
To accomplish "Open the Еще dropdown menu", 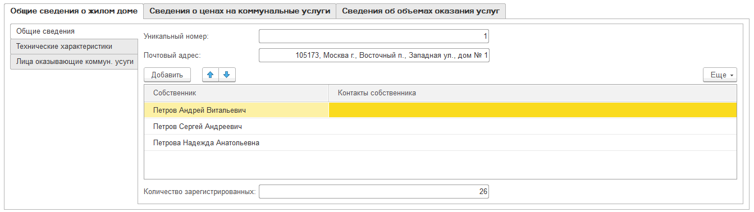I will (x=720, y=75).
